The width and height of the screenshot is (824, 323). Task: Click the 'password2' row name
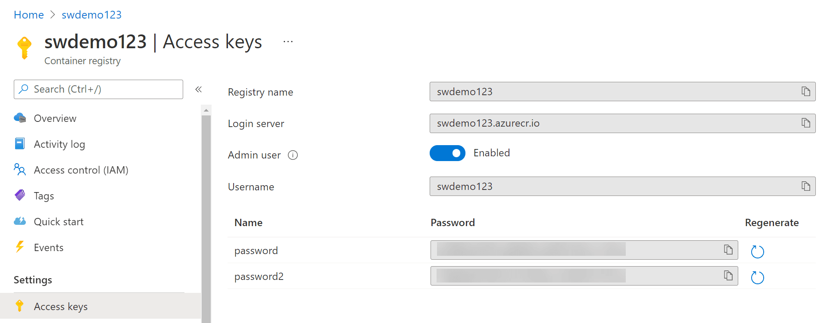point(259,276)
